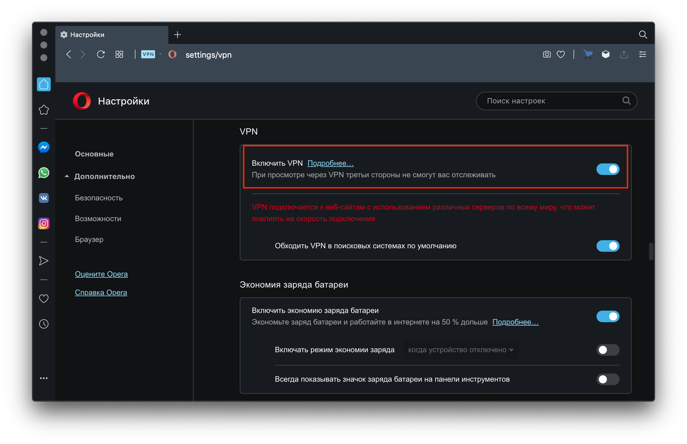Click the page vertical scrollbar thumb
This screenshot has width=687, height=444.
click(650, 251)
